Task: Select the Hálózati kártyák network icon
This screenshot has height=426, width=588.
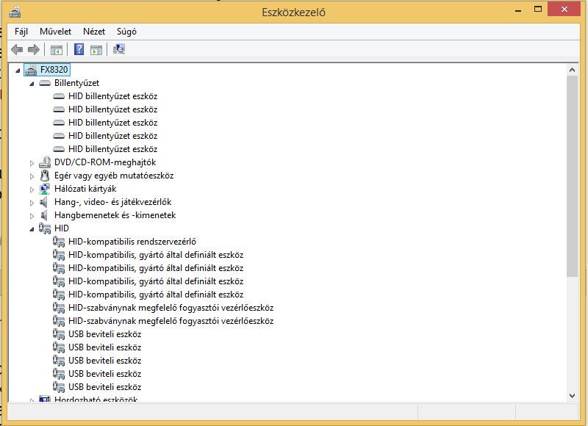Action: [x=45, y=189]
